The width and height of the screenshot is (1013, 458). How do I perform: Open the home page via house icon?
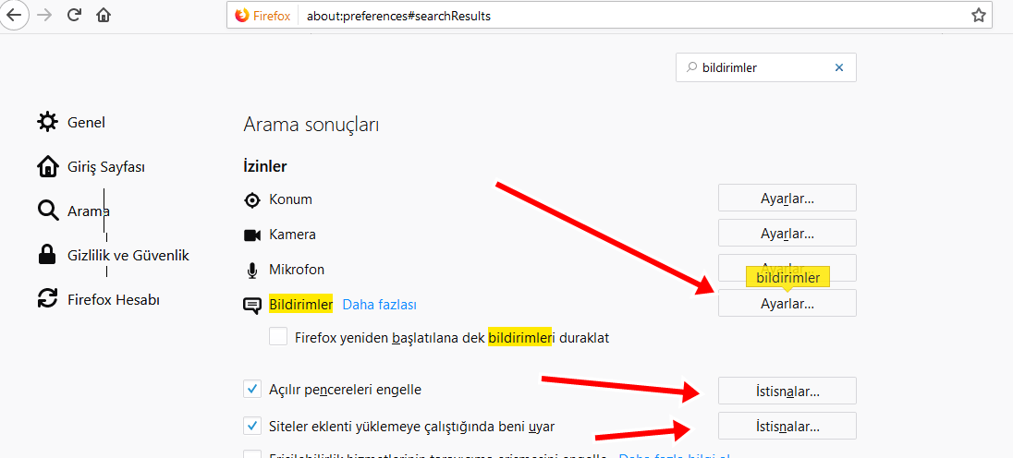(x=103, y=16)
